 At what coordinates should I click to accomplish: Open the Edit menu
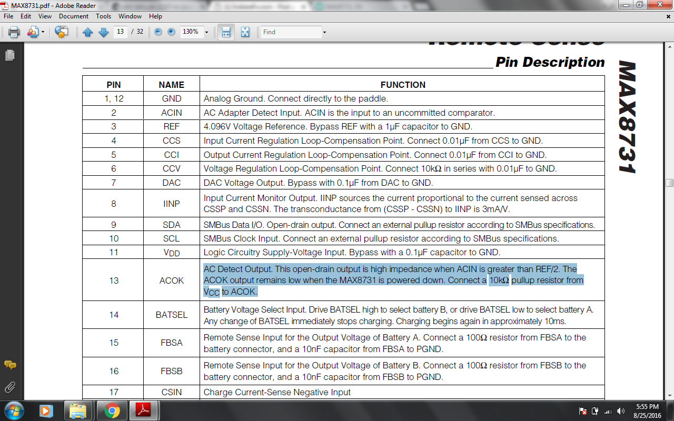26,16
